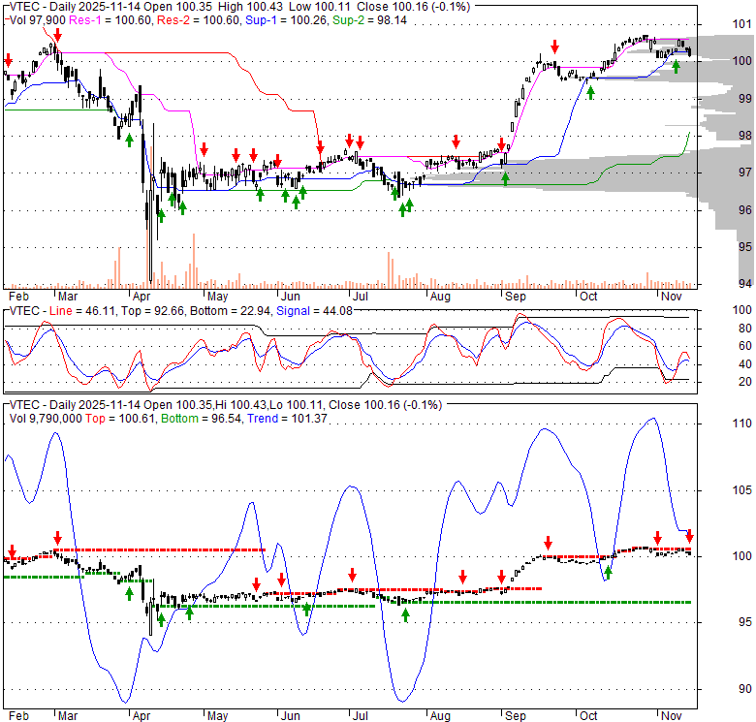Click the Nov month label on bottom chart axis
756x722 pixels.
(x=670, y=715)
